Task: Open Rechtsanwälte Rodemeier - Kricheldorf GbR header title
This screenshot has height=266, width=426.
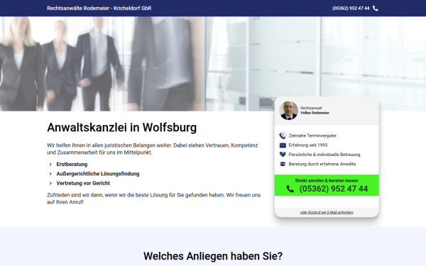Action: click(x=99, y=9)
